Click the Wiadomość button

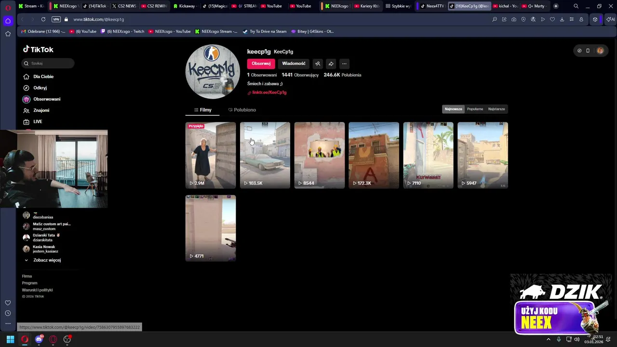(x=294, y=64)
